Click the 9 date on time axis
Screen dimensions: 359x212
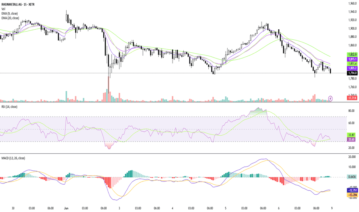coord(332,208)
